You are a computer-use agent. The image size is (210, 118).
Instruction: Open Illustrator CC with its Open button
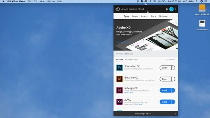tap(165, 79)
